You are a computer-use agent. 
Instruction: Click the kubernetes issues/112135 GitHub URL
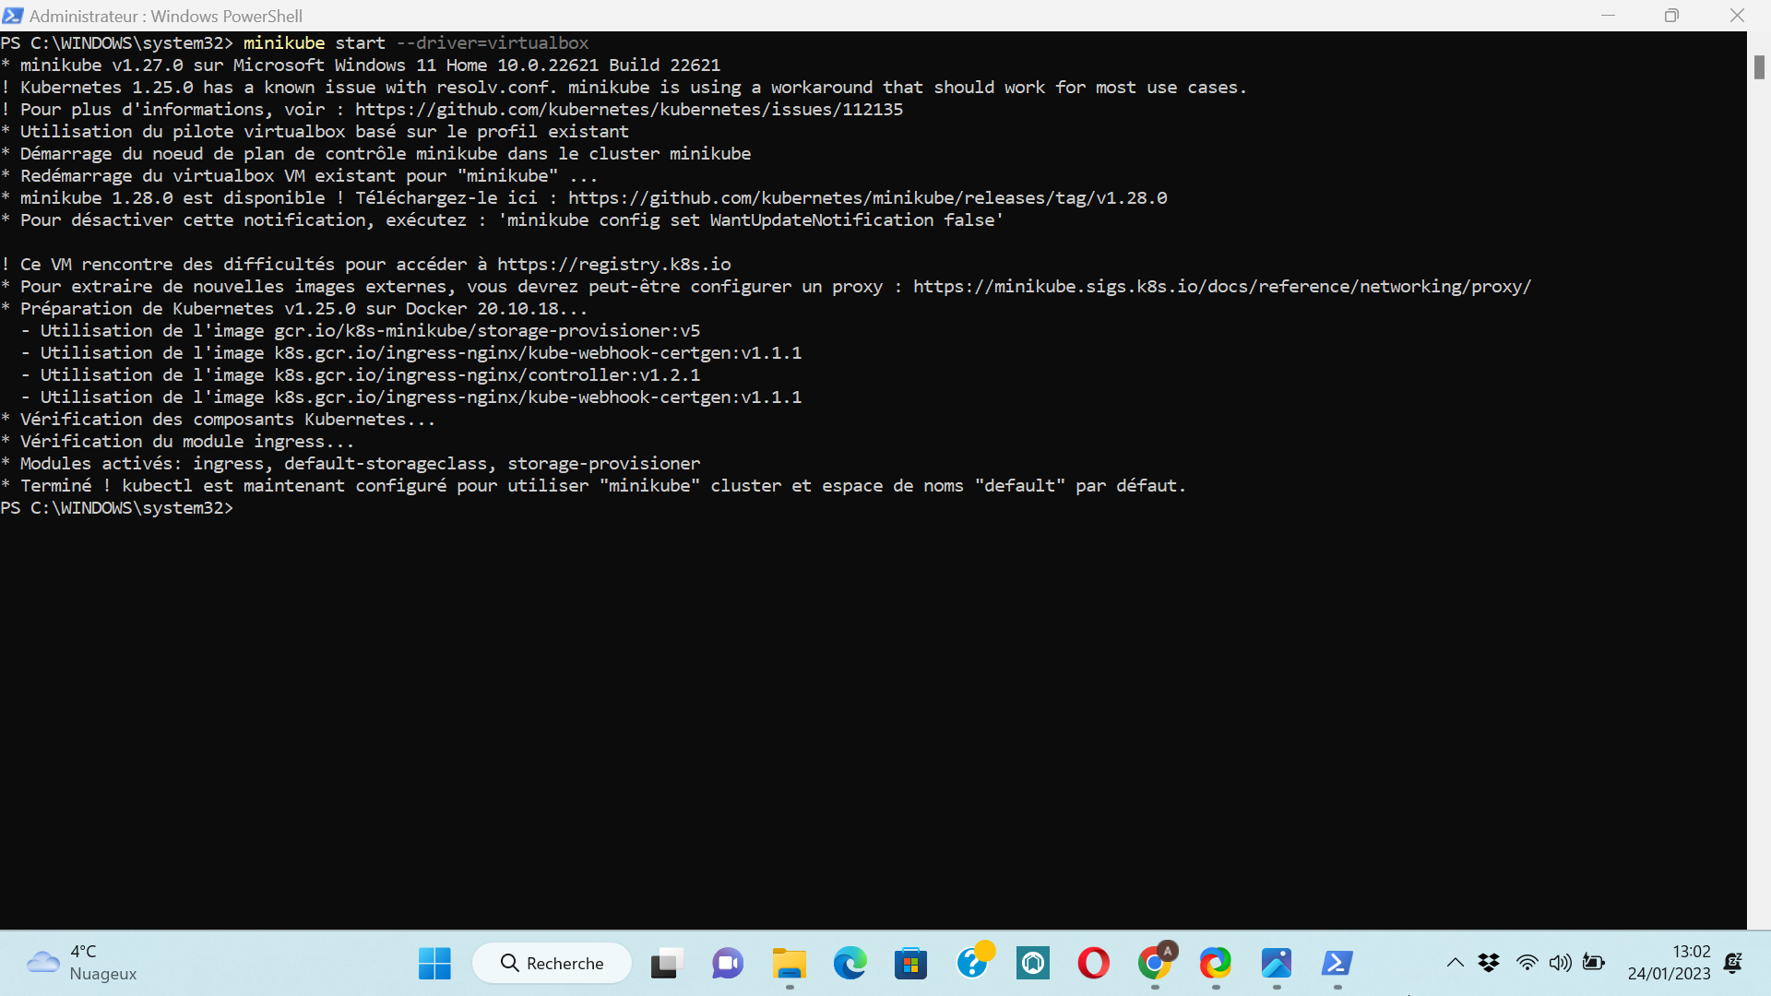coord(629,110)
